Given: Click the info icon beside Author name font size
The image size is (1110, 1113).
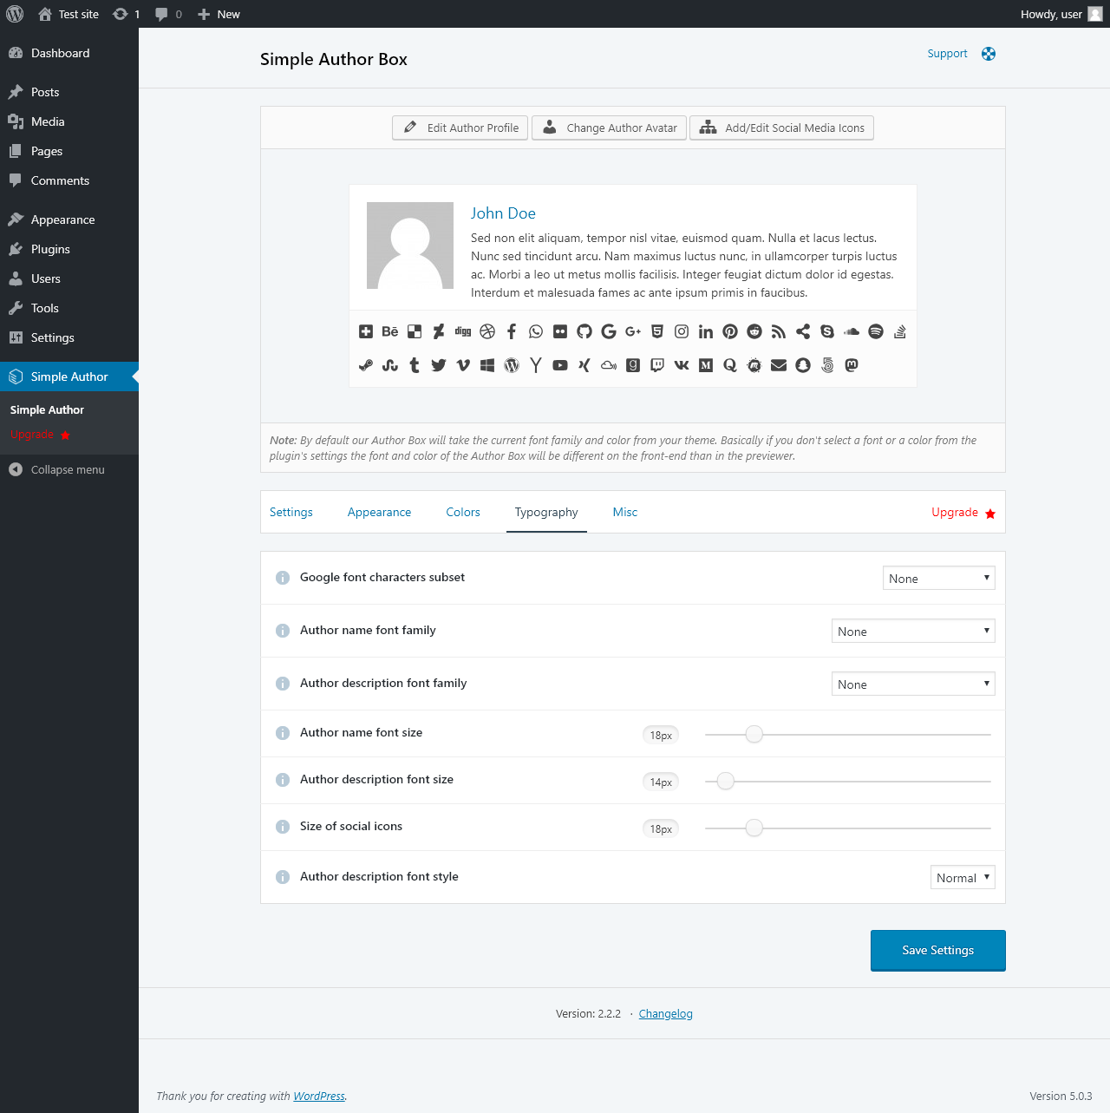Looking at the screenshot, I should [283, 733].
